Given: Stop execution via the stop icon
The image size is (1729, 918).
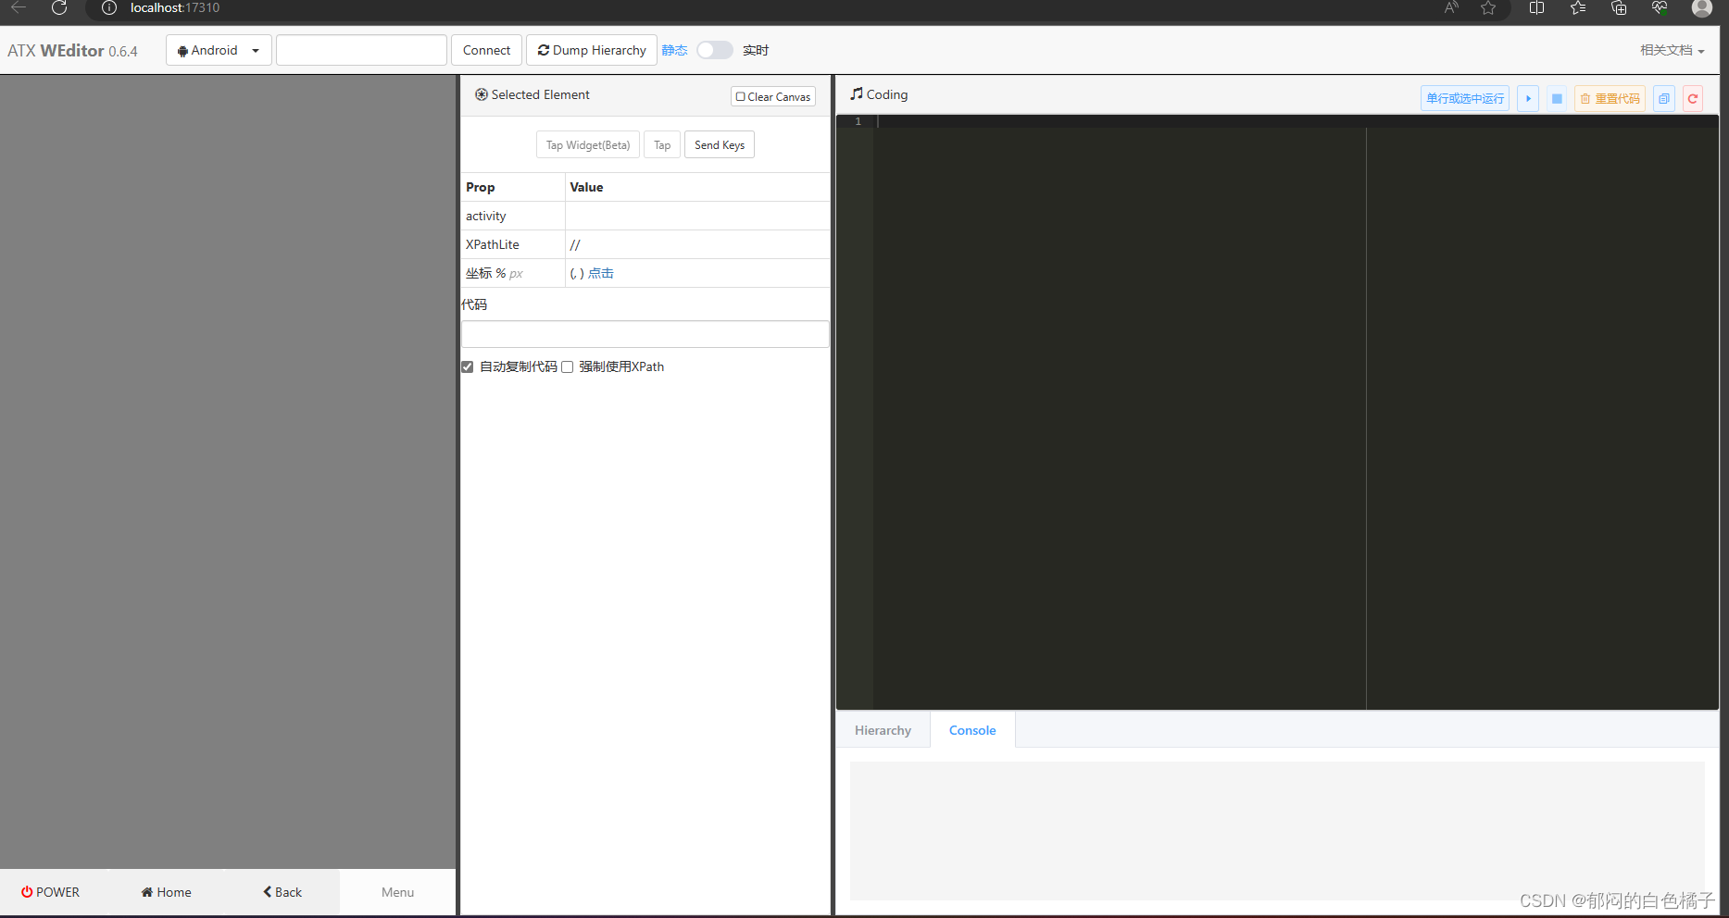Looking at the screenshot, I should click(x=1557, y=98).
